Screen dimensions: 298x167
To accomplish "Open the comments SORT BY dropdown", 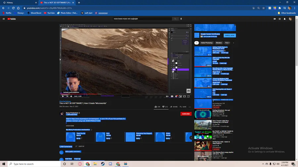I will click(x=80, y=146).
